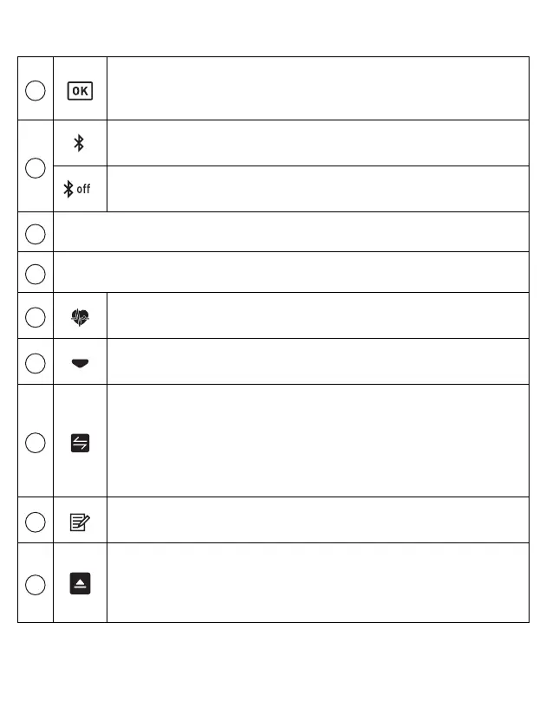Click the OK icon
This screenshot has width=546, height=714.
(x=80, y=90)
